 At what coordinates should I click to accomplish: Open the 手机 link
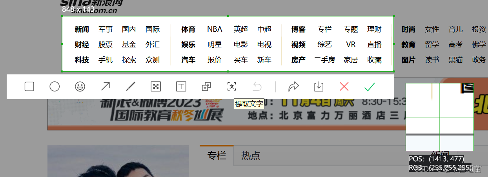(x=106, y=60)
